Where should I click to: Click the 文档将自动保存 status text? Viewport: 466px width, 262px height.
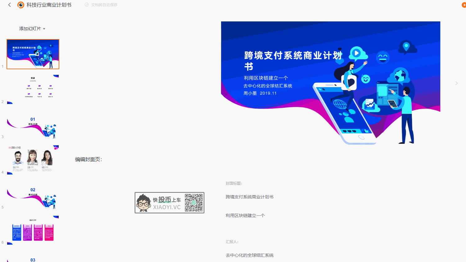(104, 5)
